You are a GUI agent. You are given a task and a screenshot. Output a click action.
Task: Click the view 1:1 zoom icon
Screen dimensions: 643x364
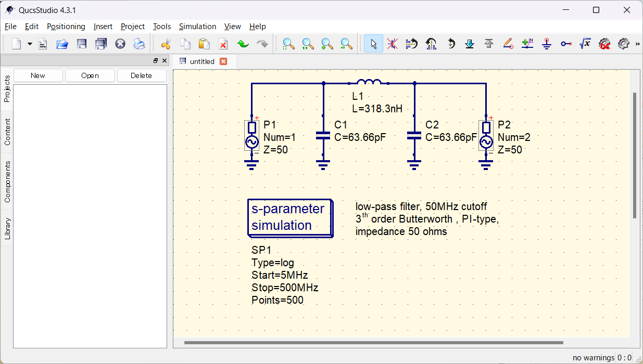[307, 44]
